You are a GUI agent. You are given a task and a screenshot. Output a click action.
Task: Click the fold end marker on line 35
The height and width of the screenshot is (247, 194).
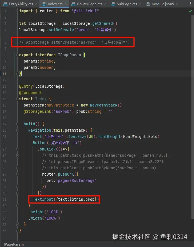[17, 224]
